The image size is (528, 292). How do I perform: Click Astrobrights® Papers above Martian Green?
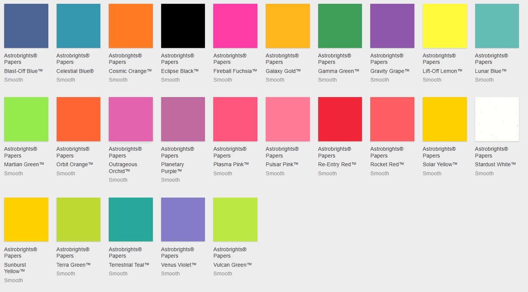tap(21, 152)
